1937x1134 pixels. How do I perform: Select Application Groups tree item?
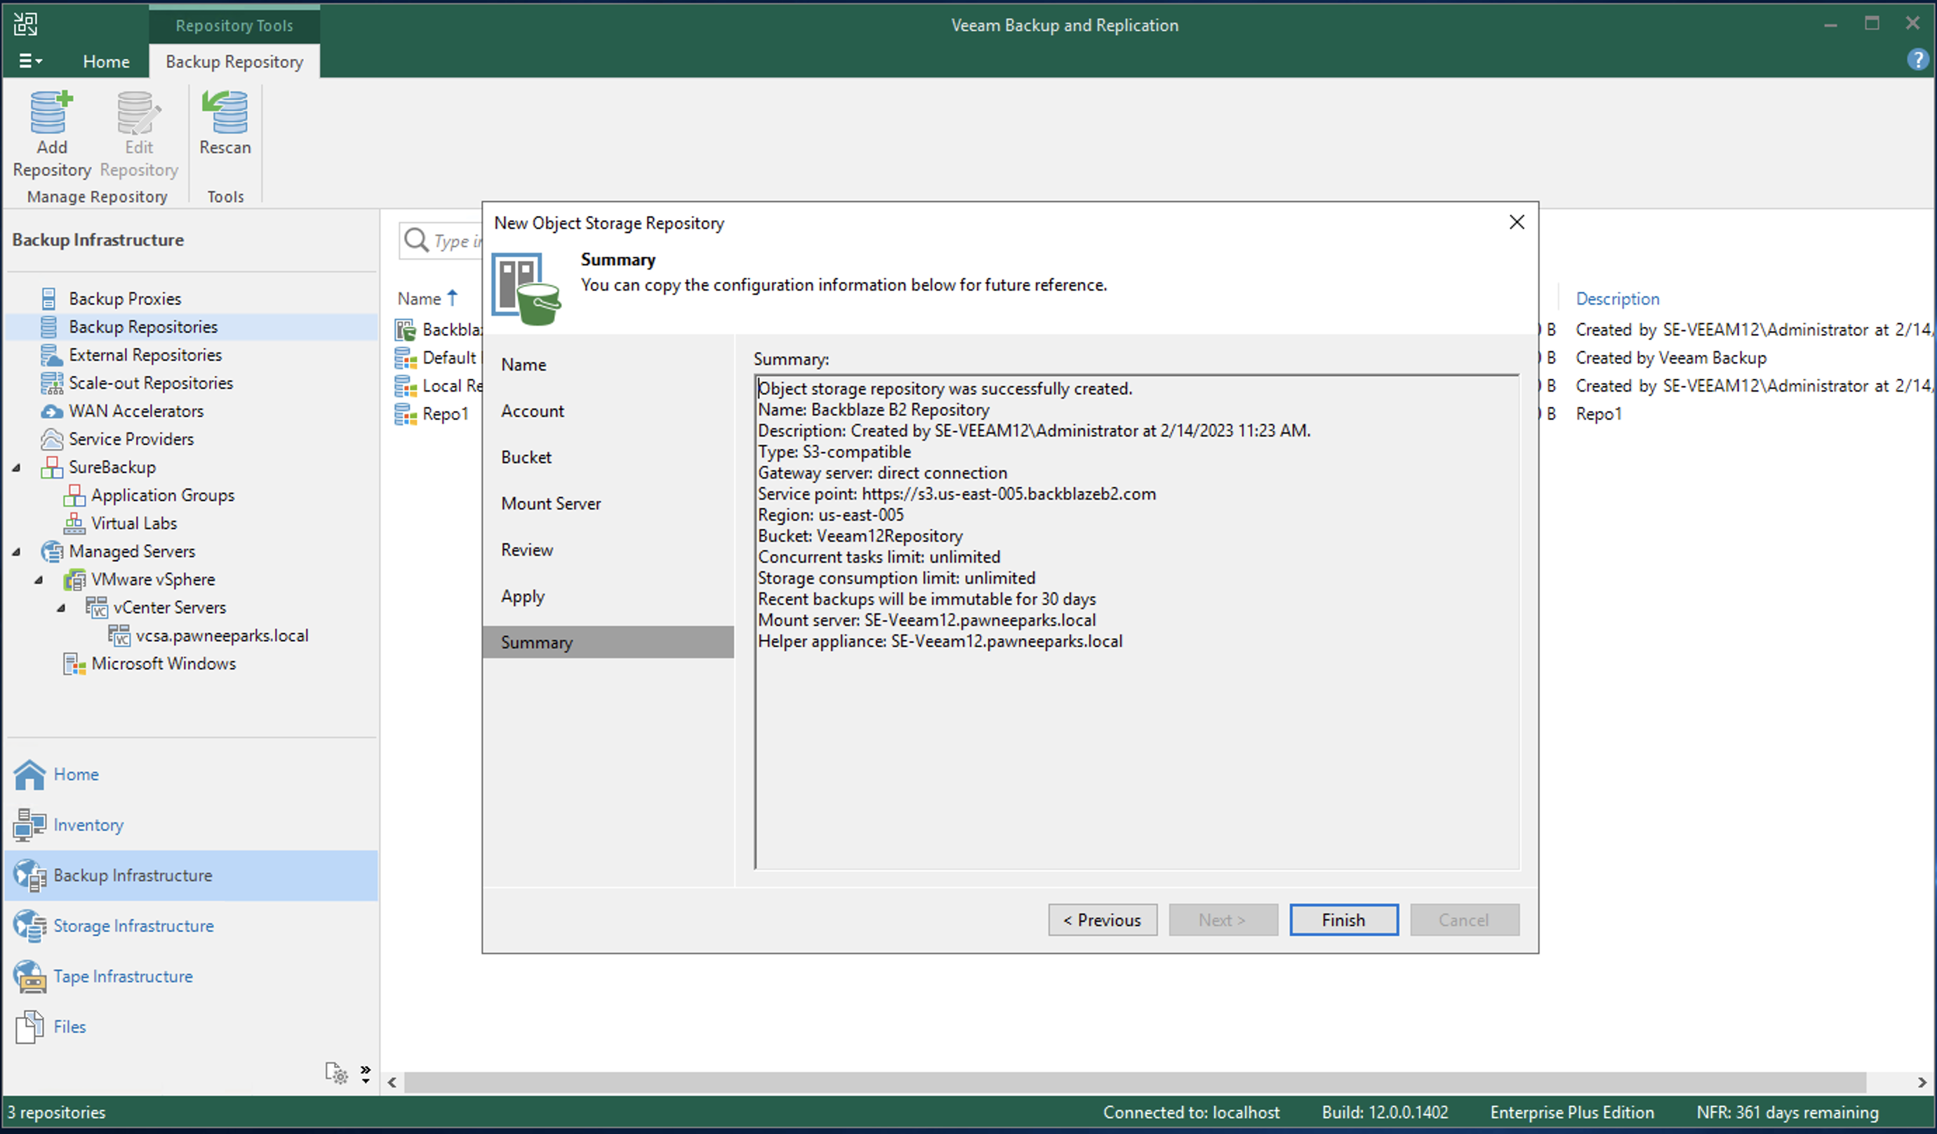click(162, 495)
